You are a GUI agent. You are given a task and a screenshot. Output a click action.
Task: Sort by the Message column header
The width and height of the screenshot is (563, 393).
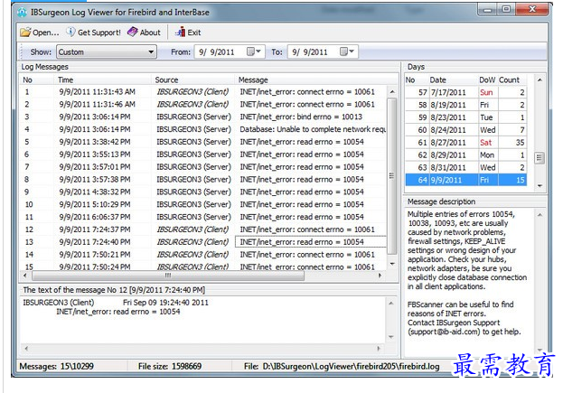(253, 80)
